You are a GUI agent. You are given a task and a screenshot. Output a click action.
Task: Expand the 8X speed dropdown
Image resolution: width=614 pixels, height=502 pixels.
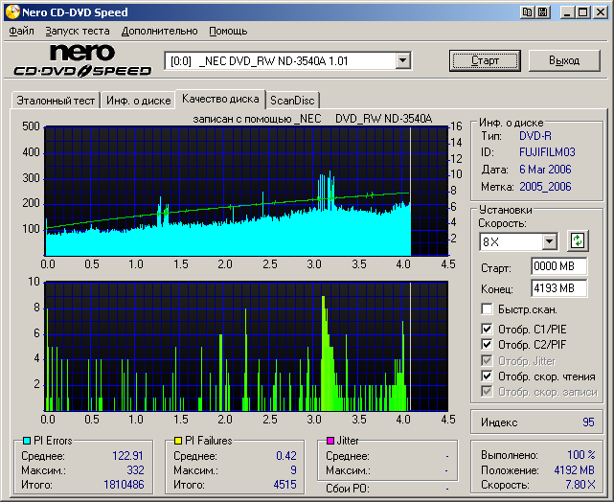(549, 241)
